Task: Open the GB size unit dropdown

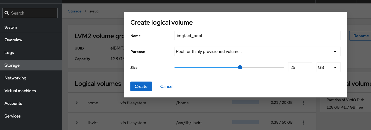Action: [328, 68]
